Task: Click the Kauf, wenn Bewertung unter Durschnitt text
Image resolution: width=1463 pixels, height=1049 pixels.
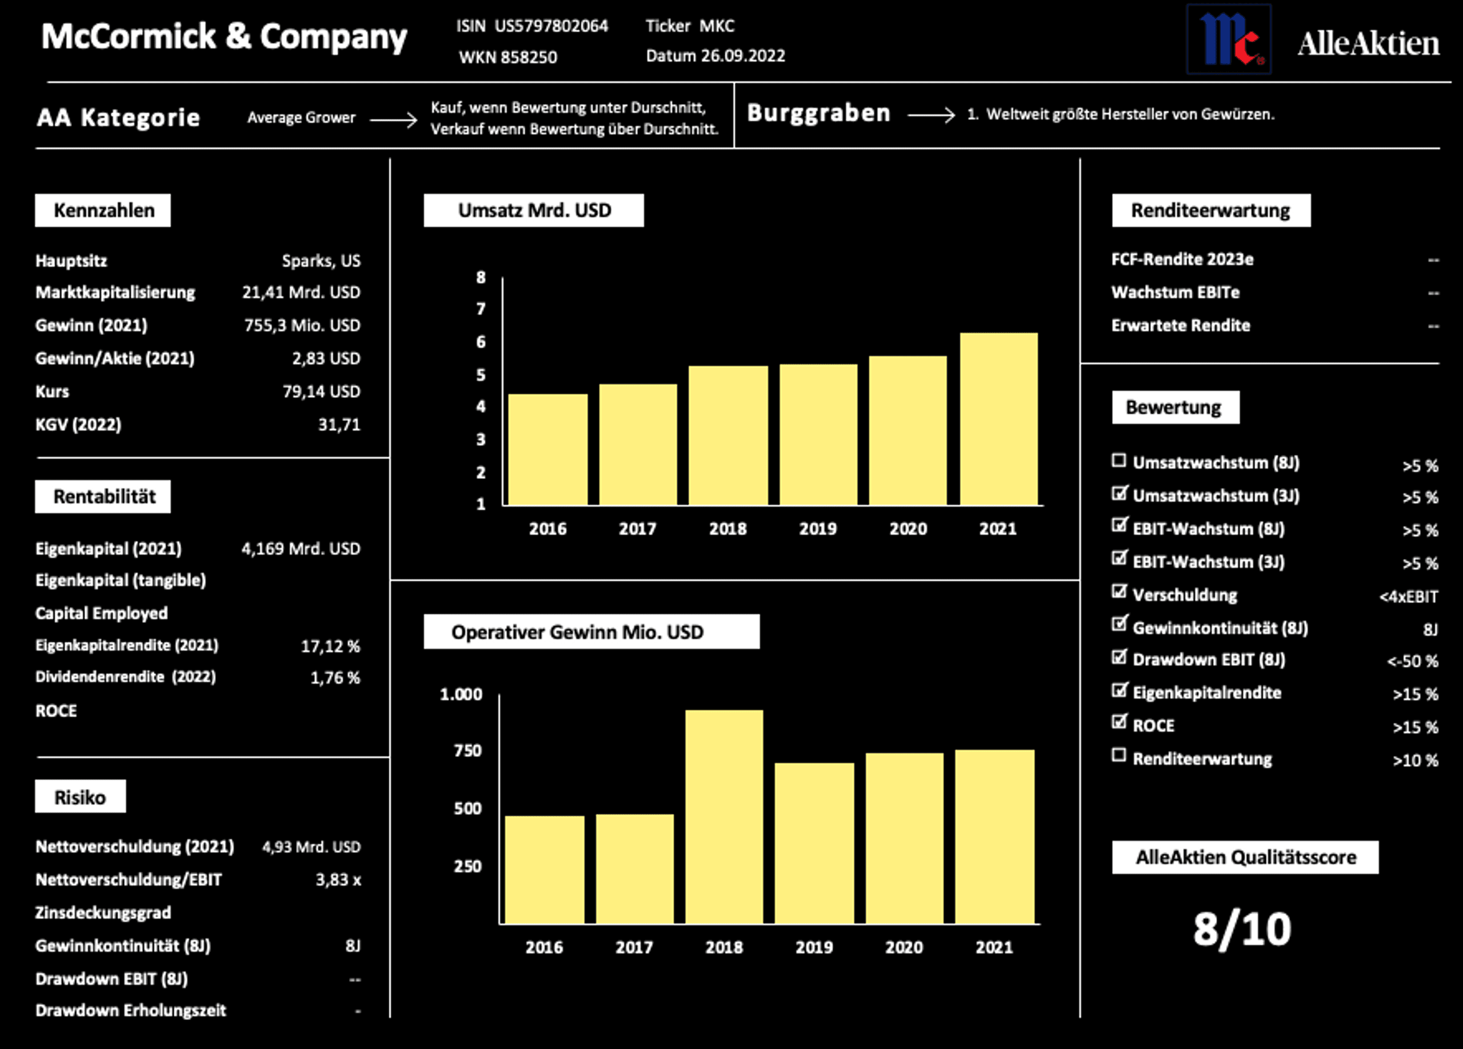Action: point(568,107)
